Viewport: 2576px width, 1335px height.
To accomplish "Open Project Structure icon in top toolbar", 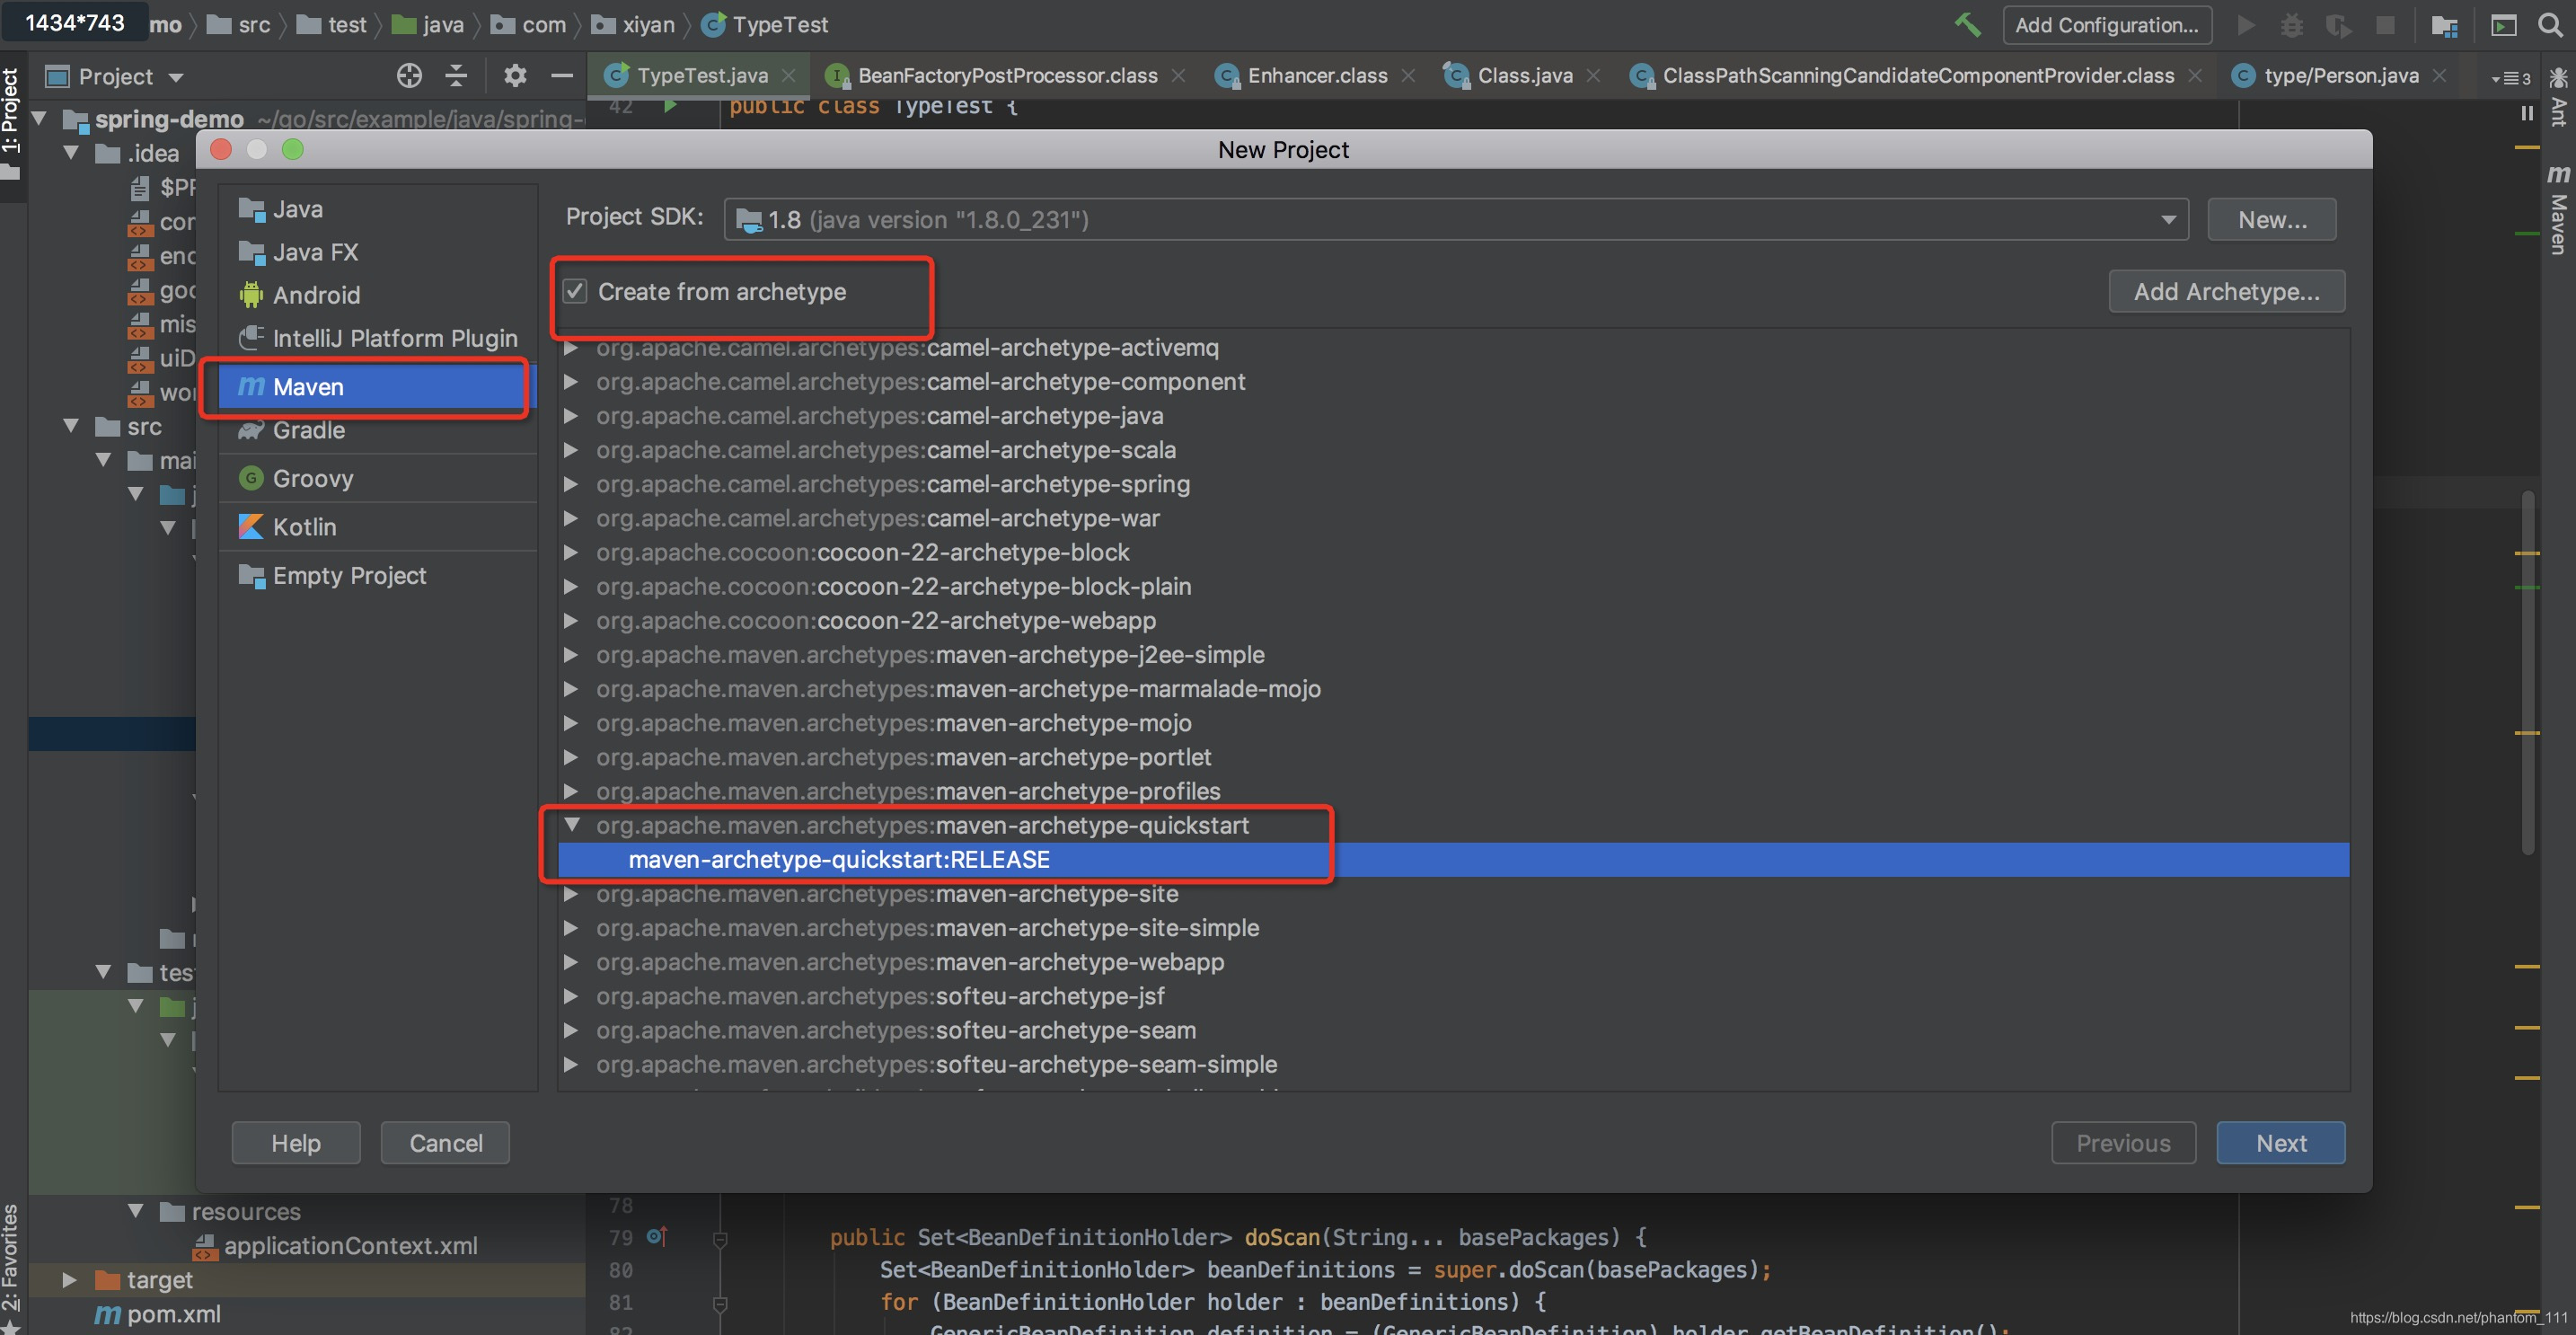I will click(2444, 24).
